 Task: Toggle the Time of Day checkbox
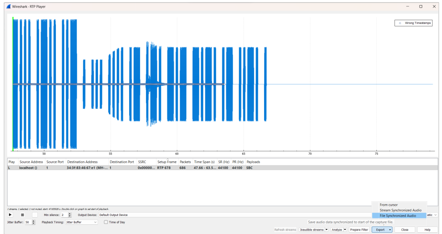click(106, 222)
